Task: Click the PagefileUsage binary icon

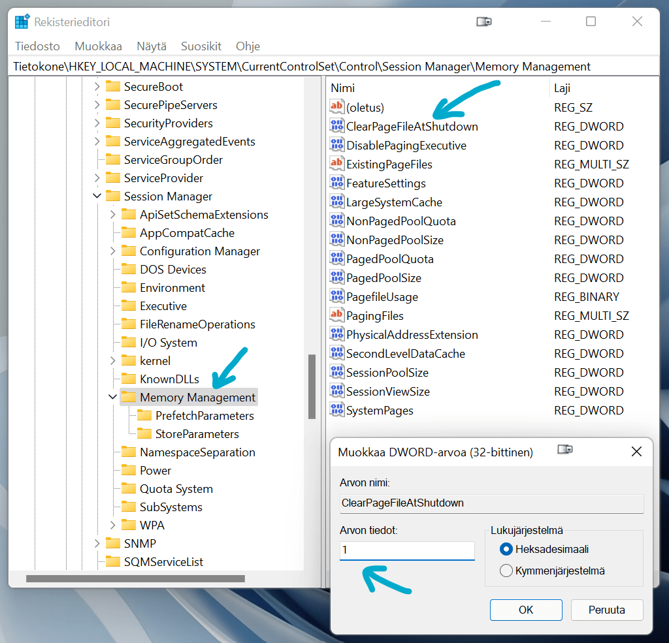Action: coord(336,296)
